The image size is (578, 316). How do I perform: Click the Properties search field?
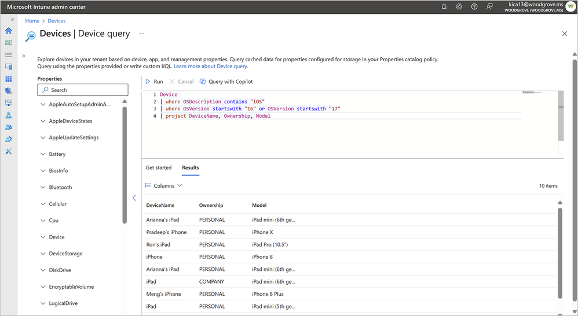(x=83, y=90)
